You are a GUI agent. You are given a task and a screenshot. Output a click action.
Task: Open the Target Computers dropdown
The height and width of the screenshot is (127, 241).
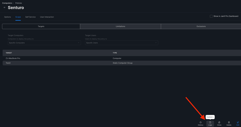coord(44,43)
